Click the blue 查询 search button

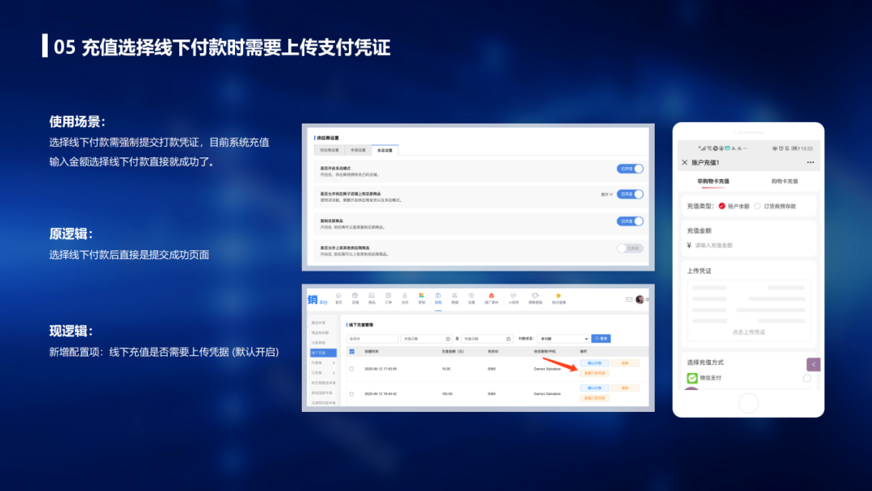(x=601, y=339)
